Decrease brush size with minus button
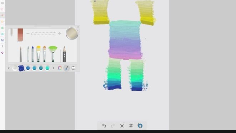Screen dimensions: 236x133 (x=28, y=33)
